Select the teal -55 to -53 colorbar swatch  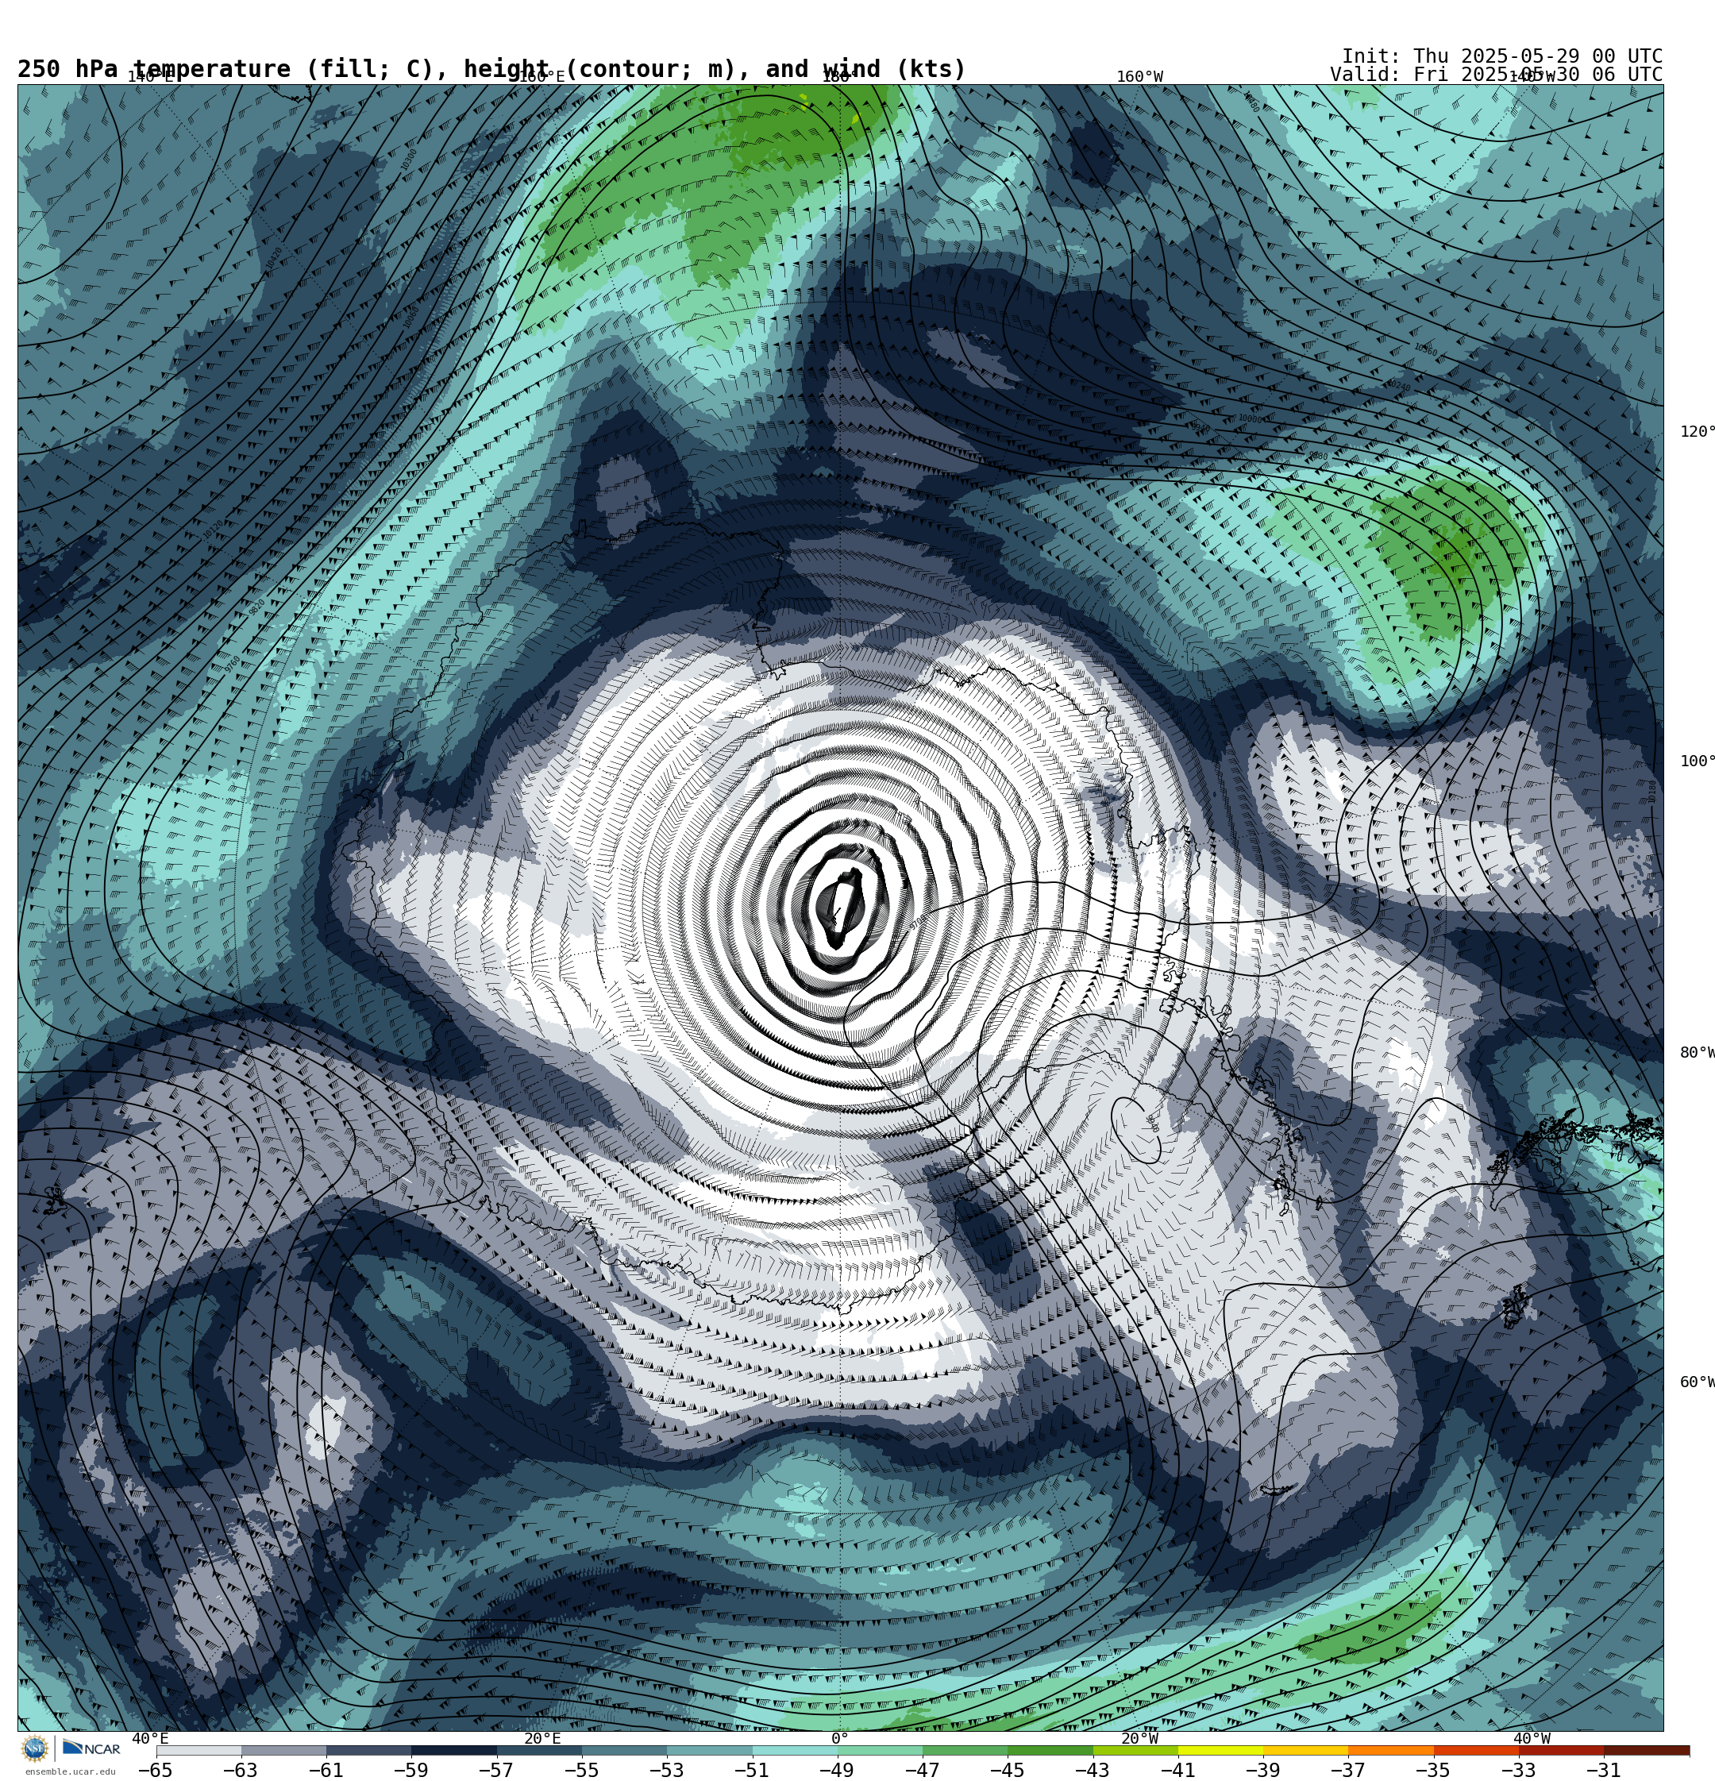(x=624, y=1750)
